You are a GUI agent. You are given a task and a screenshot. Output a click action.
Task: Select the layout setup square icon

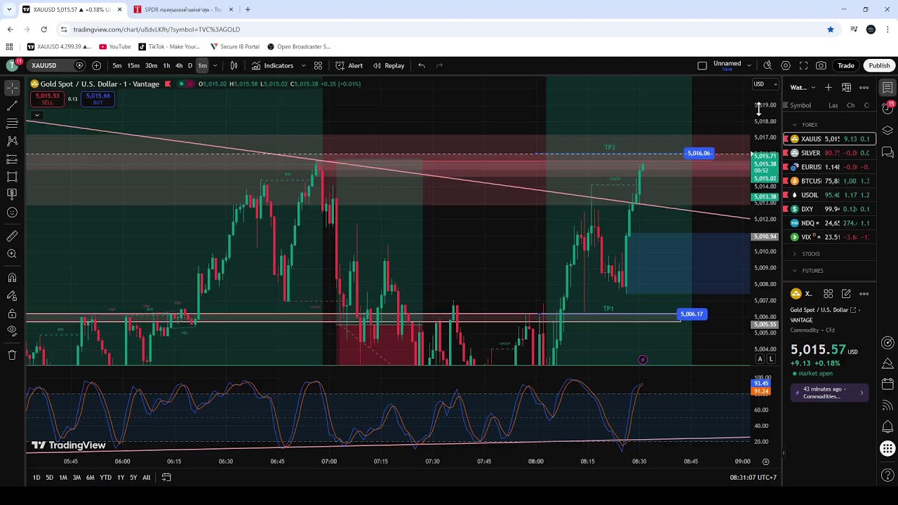(x=702, y=65)
